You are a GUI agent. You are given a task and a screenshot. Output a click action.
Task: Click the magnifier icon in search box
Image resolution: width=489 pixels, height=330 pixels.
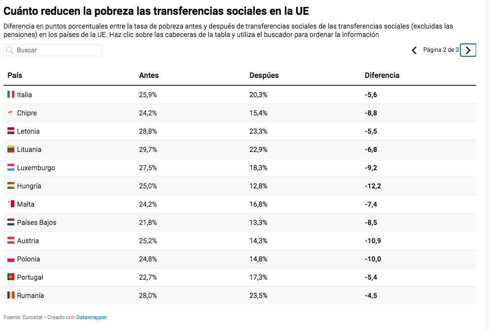pyautogui.click(x=10, y=50)
